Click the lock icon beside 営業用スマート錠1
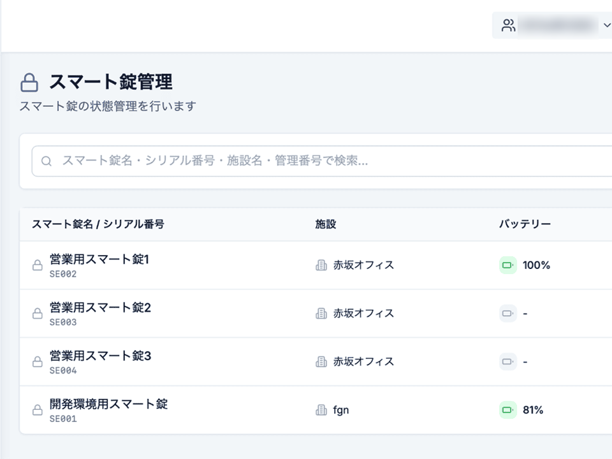Viewport: 612px width, 459px height. pyautogui.click(x=38, y=265)
